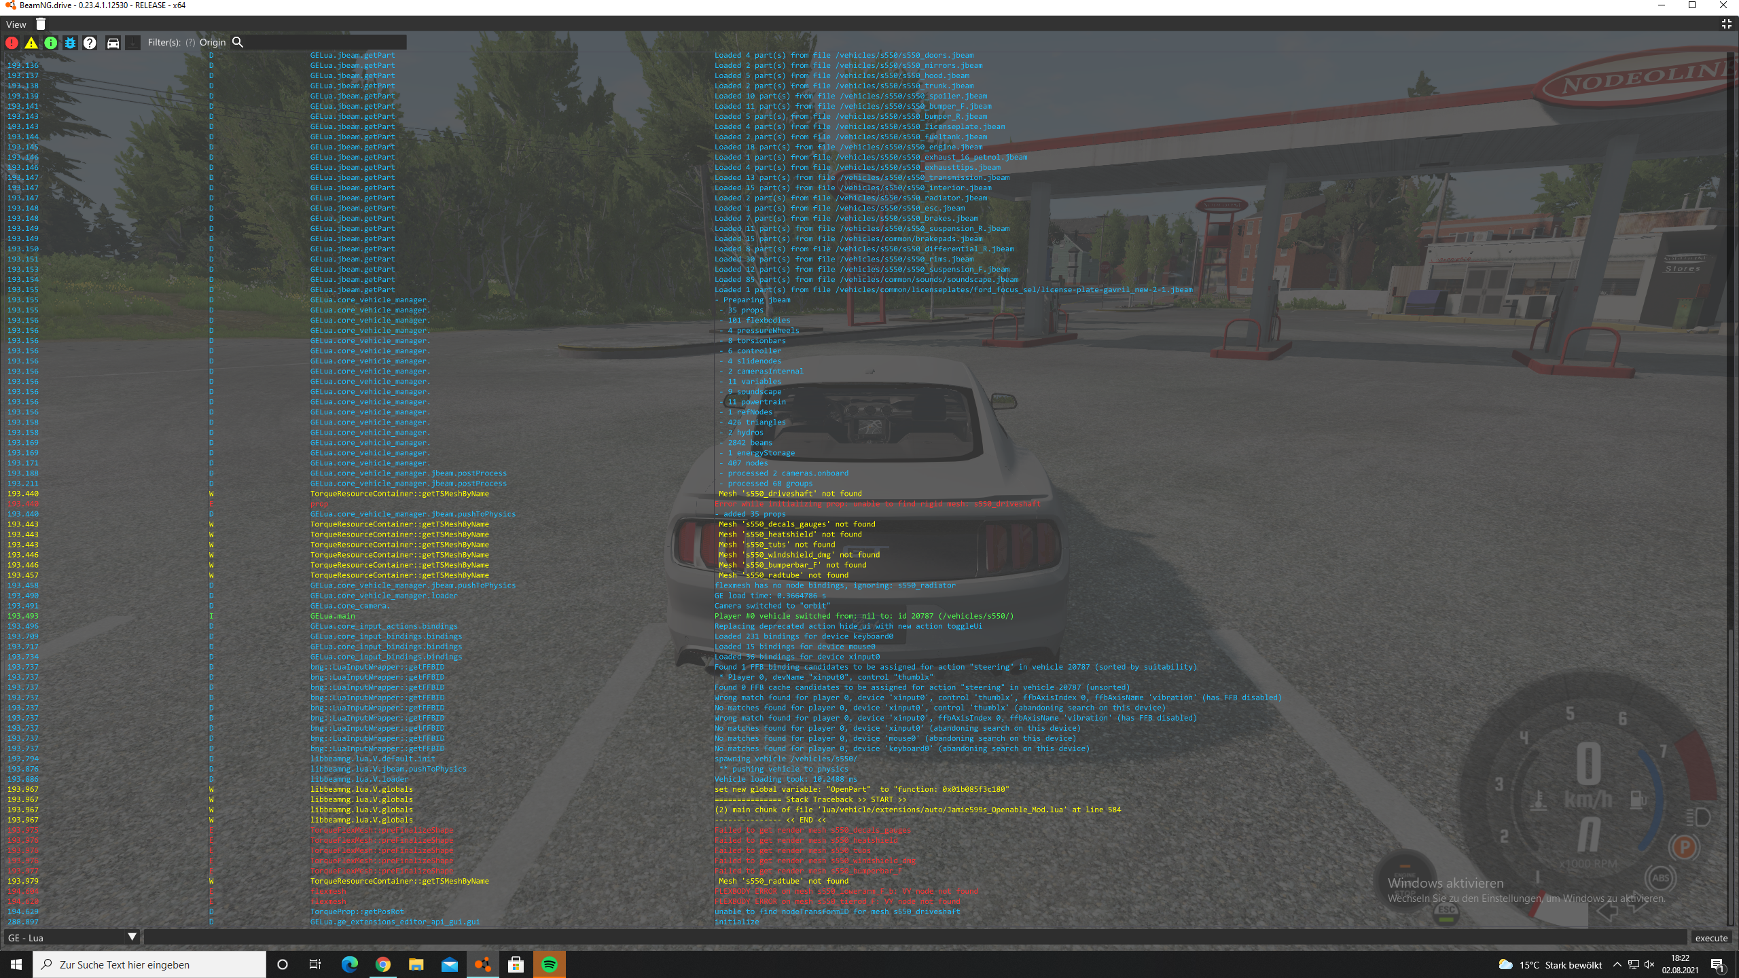The width and height of the screenshot is (1739, 978).
Task: Toggle the blue debug bug filter
Action: pyautogui.click(x=70, y=43)
